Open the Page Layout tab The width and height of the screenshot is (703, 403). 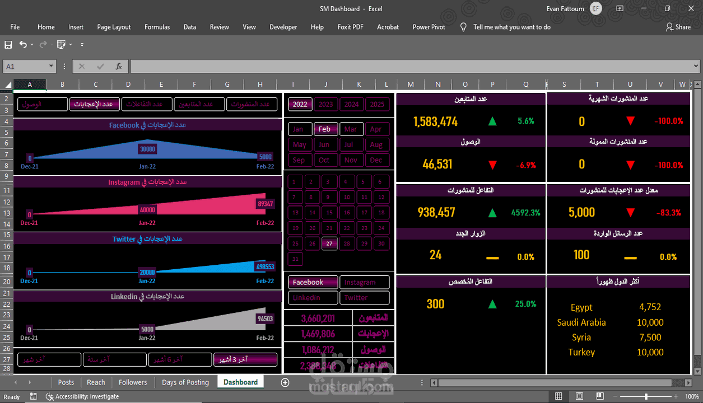[x=114, y=27]
